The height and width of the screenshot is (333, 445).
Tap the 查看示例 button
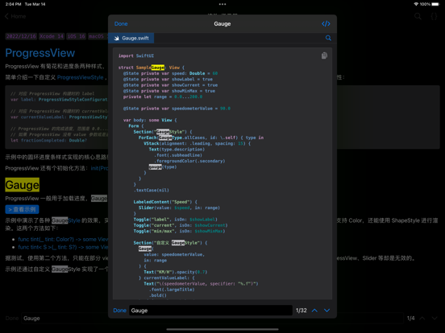22,210
